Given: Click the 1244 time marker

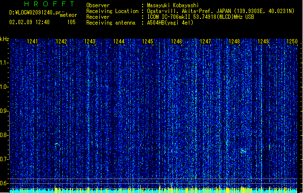Looking at the screenshot, I should click(x=119, y=41).
